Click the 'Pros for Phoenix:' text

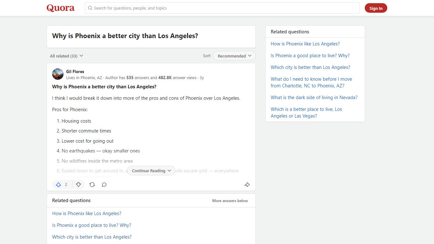click(x=70, y=110)
